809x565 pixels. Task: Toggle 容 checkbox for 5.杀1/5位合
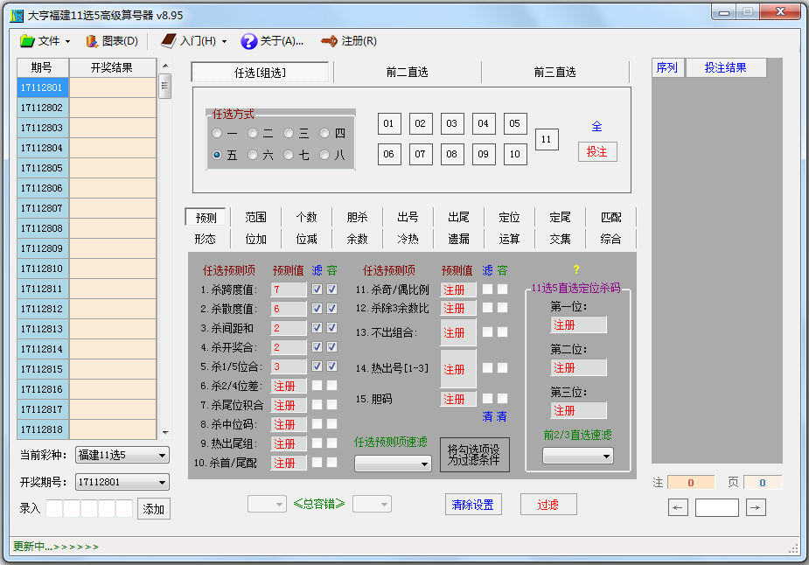pyautogui.click(x=332, y=366)
